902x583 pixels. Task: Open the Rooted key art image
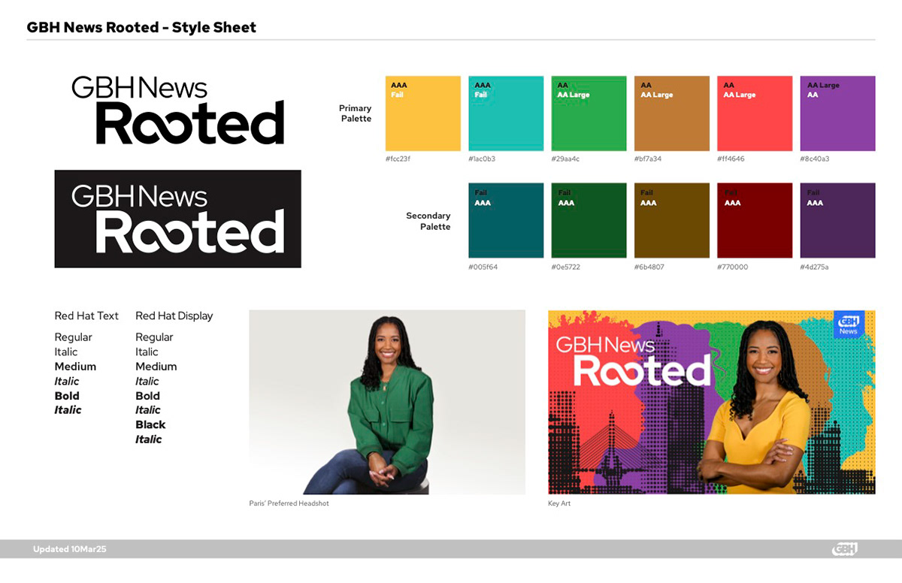[712, 402]
